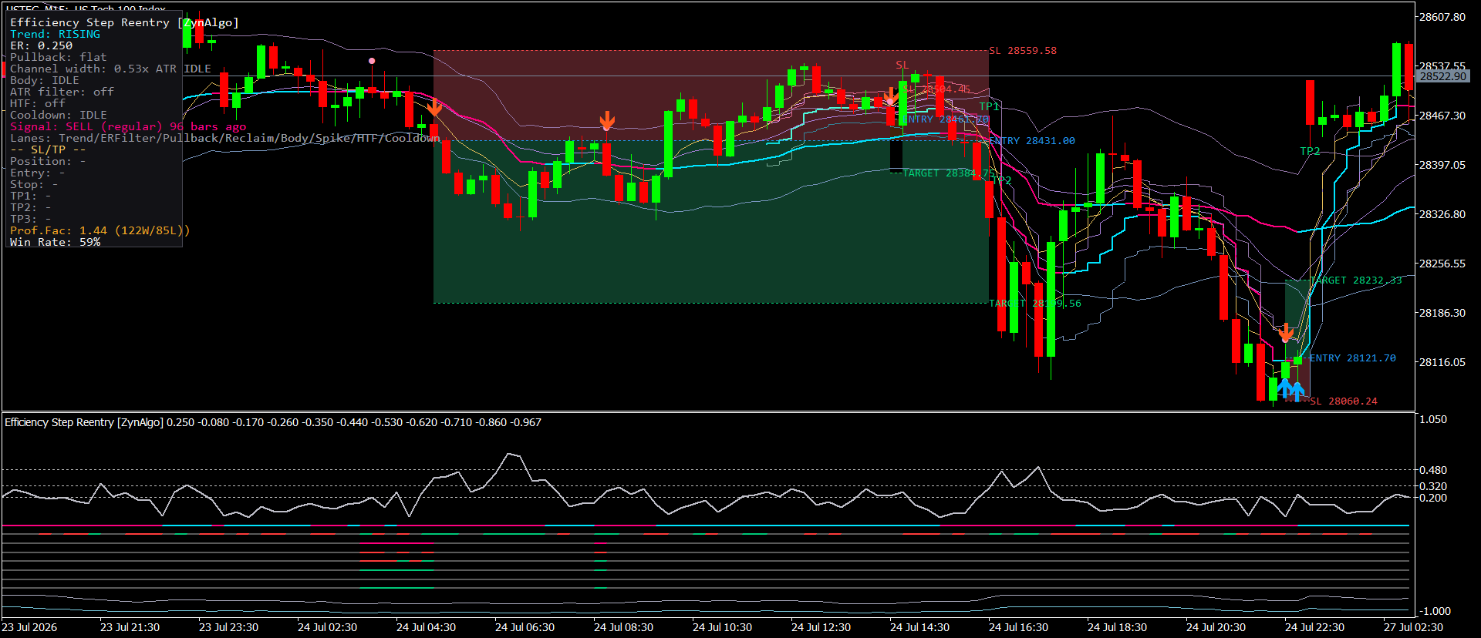Select the TARGET 28199.56 label

pyautogui.click(x=1035, y=304)
